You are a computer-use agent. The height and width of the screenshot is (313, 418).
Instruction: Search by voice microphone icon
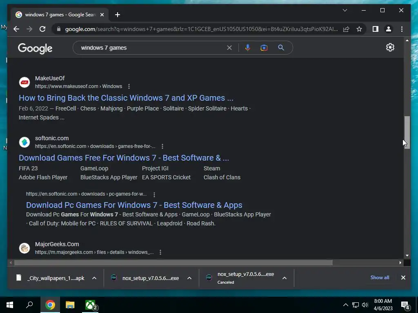click(248, 48)
